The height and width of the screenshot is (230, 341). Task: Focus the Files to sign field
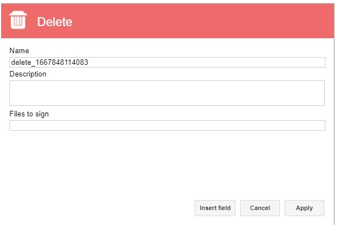167,125
